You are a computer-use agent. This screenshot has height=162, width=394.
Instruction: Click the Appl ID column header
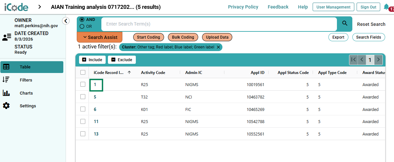tap(258, 73)
